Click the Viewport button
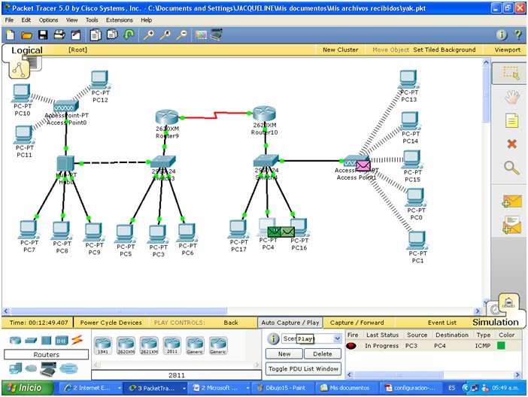 click(x=508, y=50)
